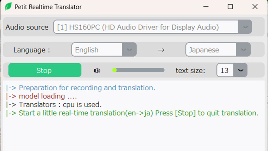Expand the Audio source dropdown arrow
The image size is (268, 151).
245,27
